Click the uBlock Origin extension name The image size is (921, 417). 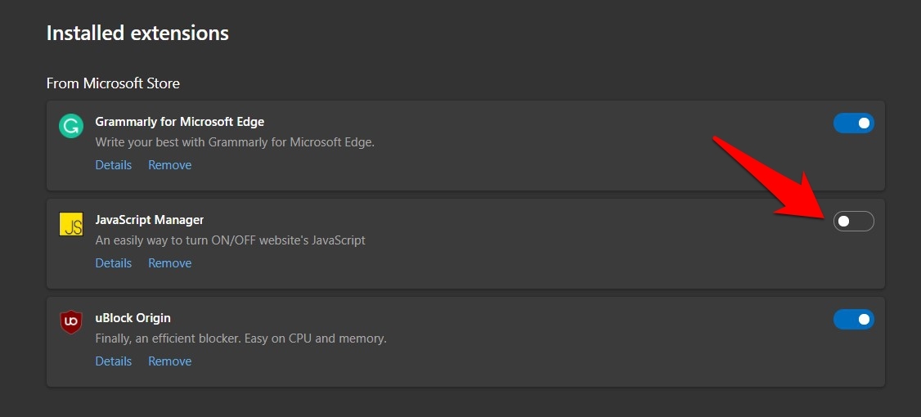(x=133, y=318)
